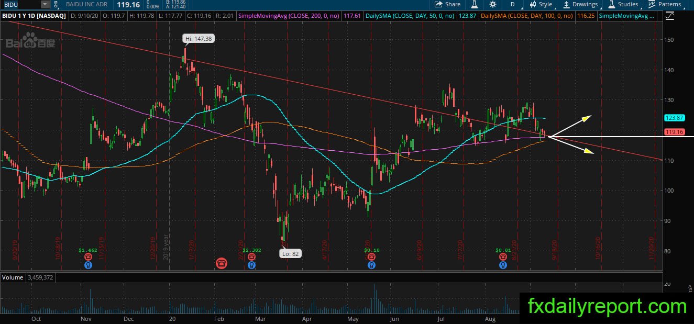Open the Studies menu

[x=623, y=4]
